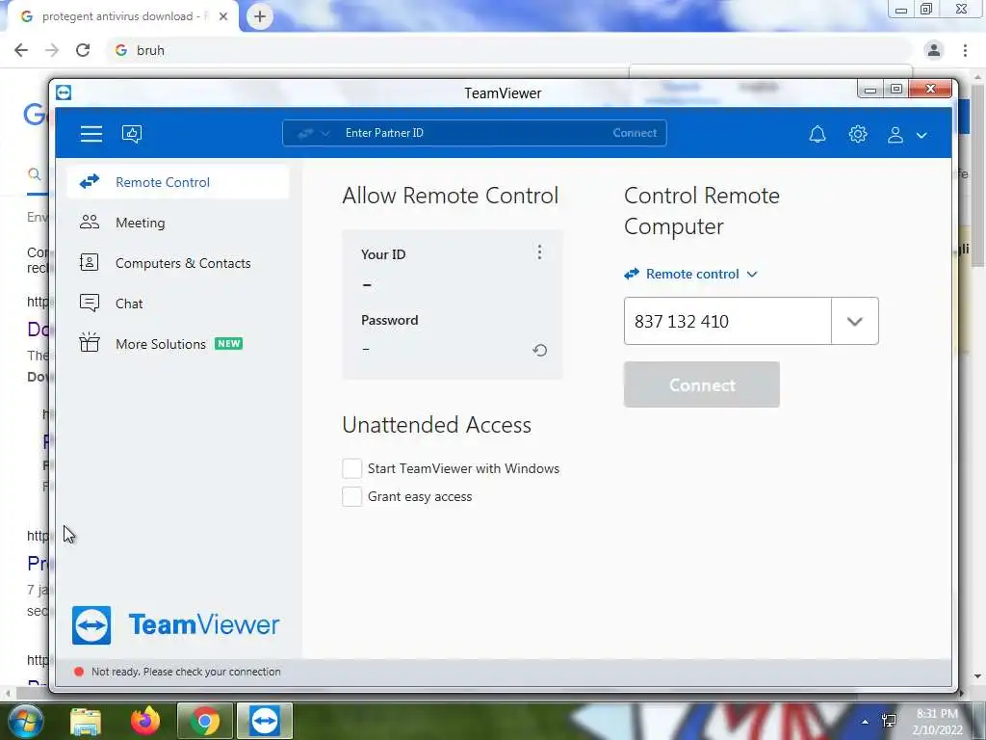
Task: Click the feedback thumbs-up chat icon
Action: (x=131, y=133)
